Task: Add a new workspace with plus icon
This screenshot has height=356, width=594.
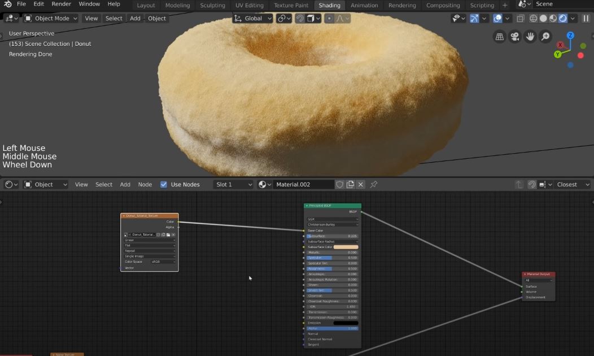Action: click(x=505, y=5)
